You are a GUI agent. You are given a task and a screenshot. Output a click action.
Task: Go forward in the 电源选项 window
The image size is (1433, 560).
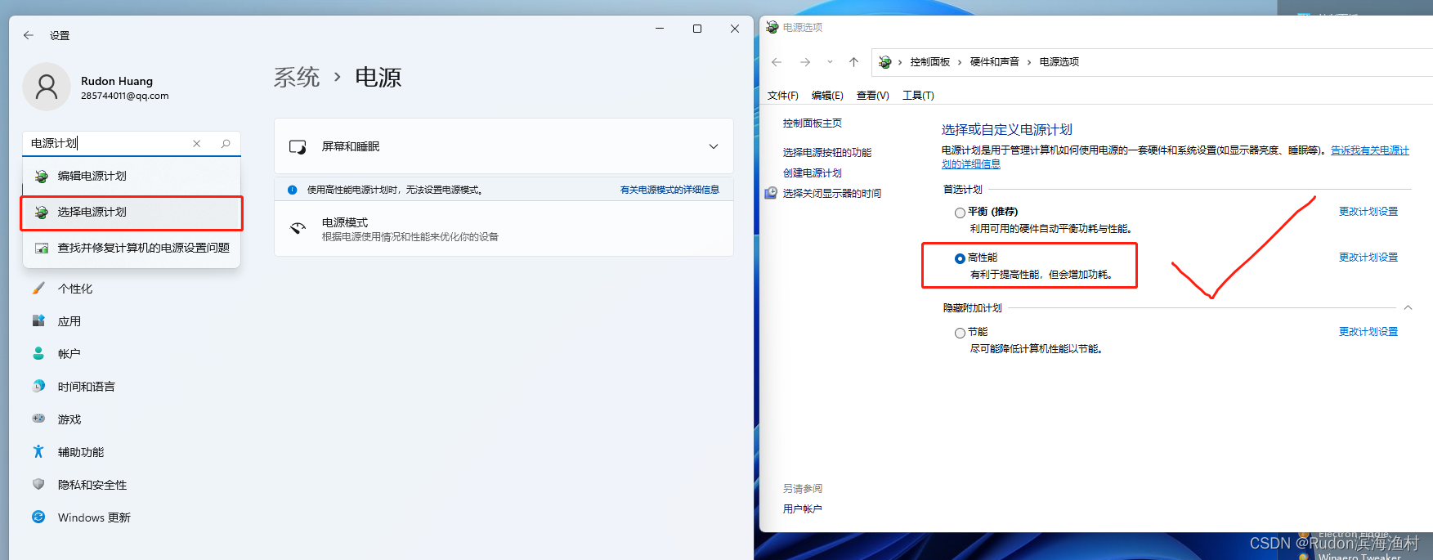(805, 62)
